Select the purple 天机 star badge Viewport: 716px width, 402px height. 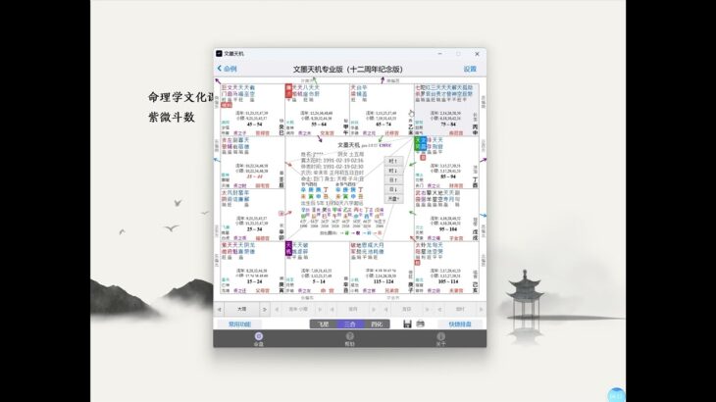(288, 248)
